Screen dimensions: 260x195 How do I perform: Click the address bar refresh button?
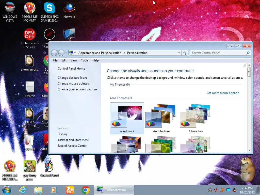pyautogui.click(x=185, y=53)
